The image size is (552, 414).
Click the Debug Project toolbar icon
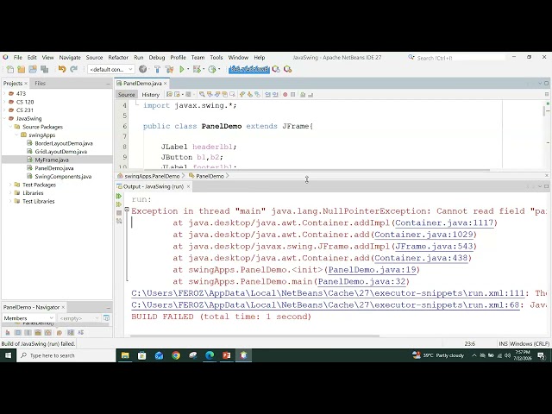[x=197, y=69]
